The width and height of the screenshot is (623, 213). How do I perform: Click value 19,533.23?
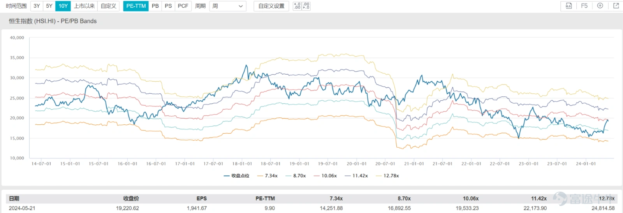coord(467,208)
